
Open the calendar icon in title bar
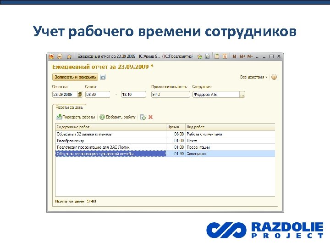click(225, 56)
